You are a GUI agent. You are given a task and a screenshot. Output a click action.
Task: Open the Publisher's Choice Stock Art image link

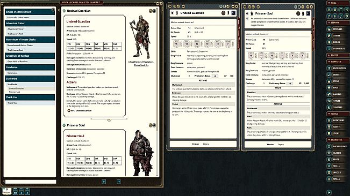pyautogui.click(x=141, y=64)
